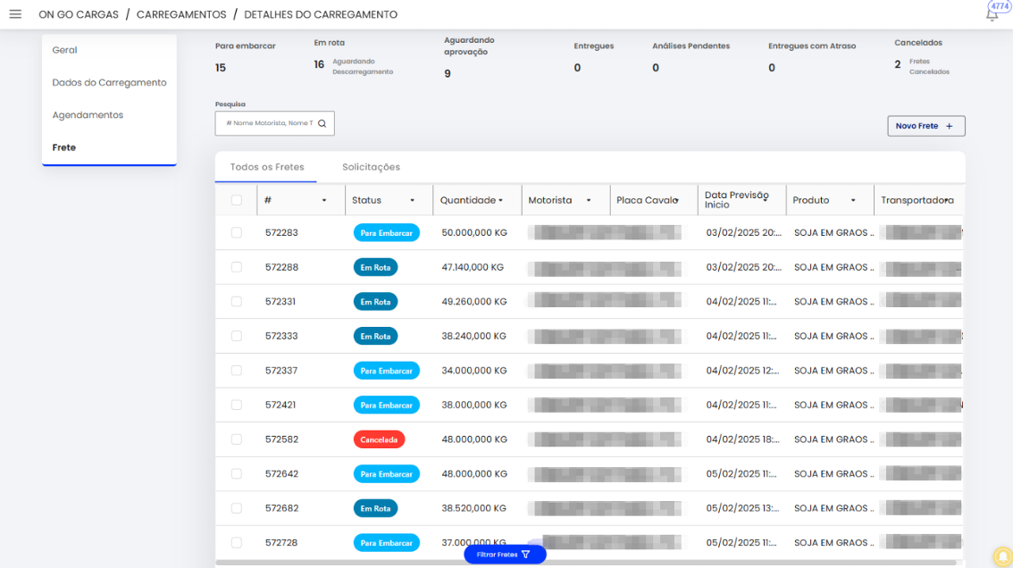Click freight number 572421
1013x568 pixels.
pos(280,405)
